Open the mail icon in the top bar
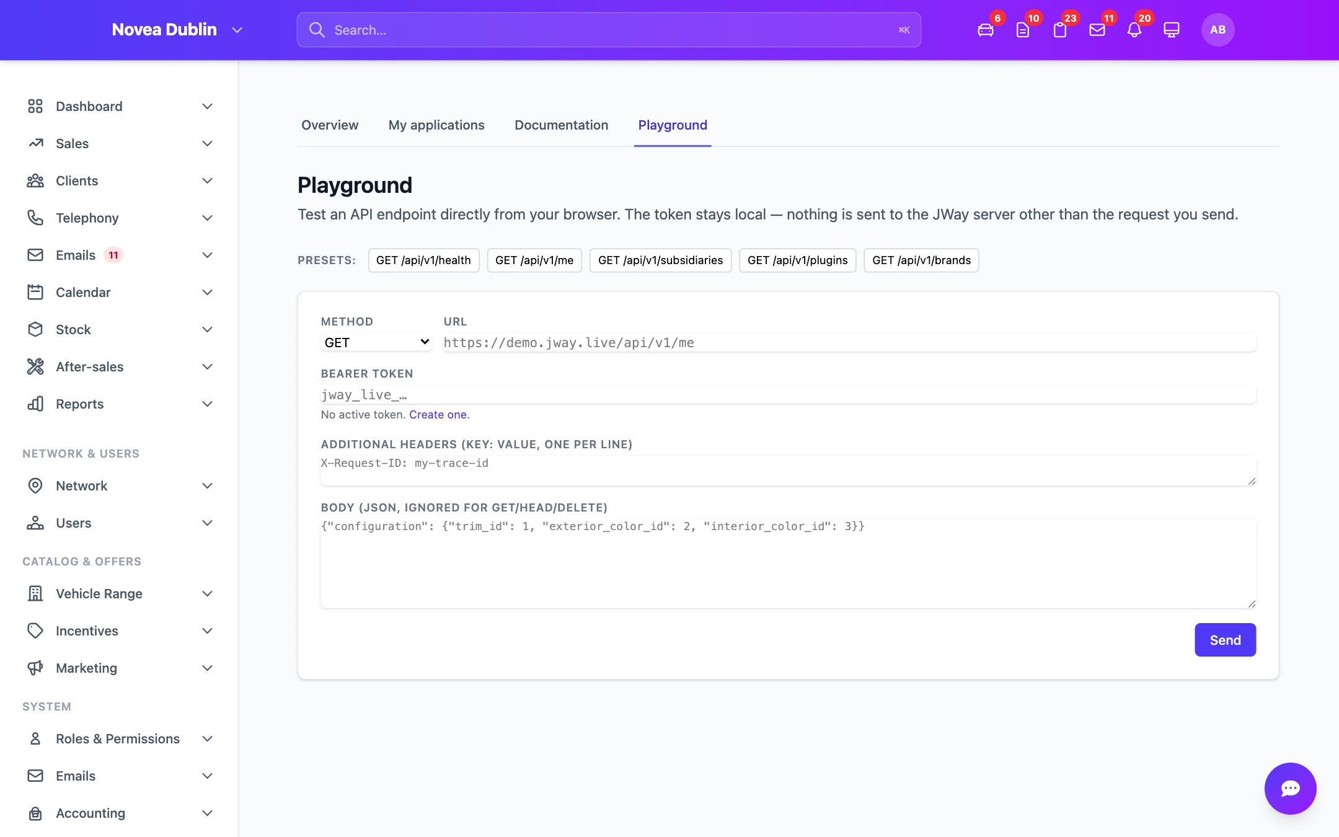 1097,30
